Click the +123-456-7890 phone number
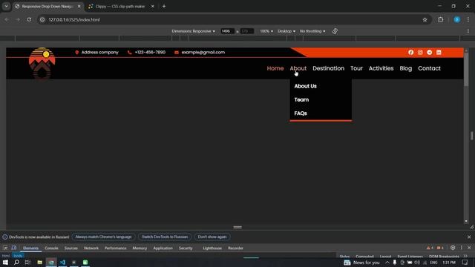Image resolution: width=475 pixels, height=267 pixels. pyautogui.click(x=150, y=53)
